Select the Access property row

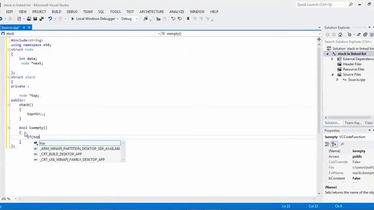[x=349, y=157]
